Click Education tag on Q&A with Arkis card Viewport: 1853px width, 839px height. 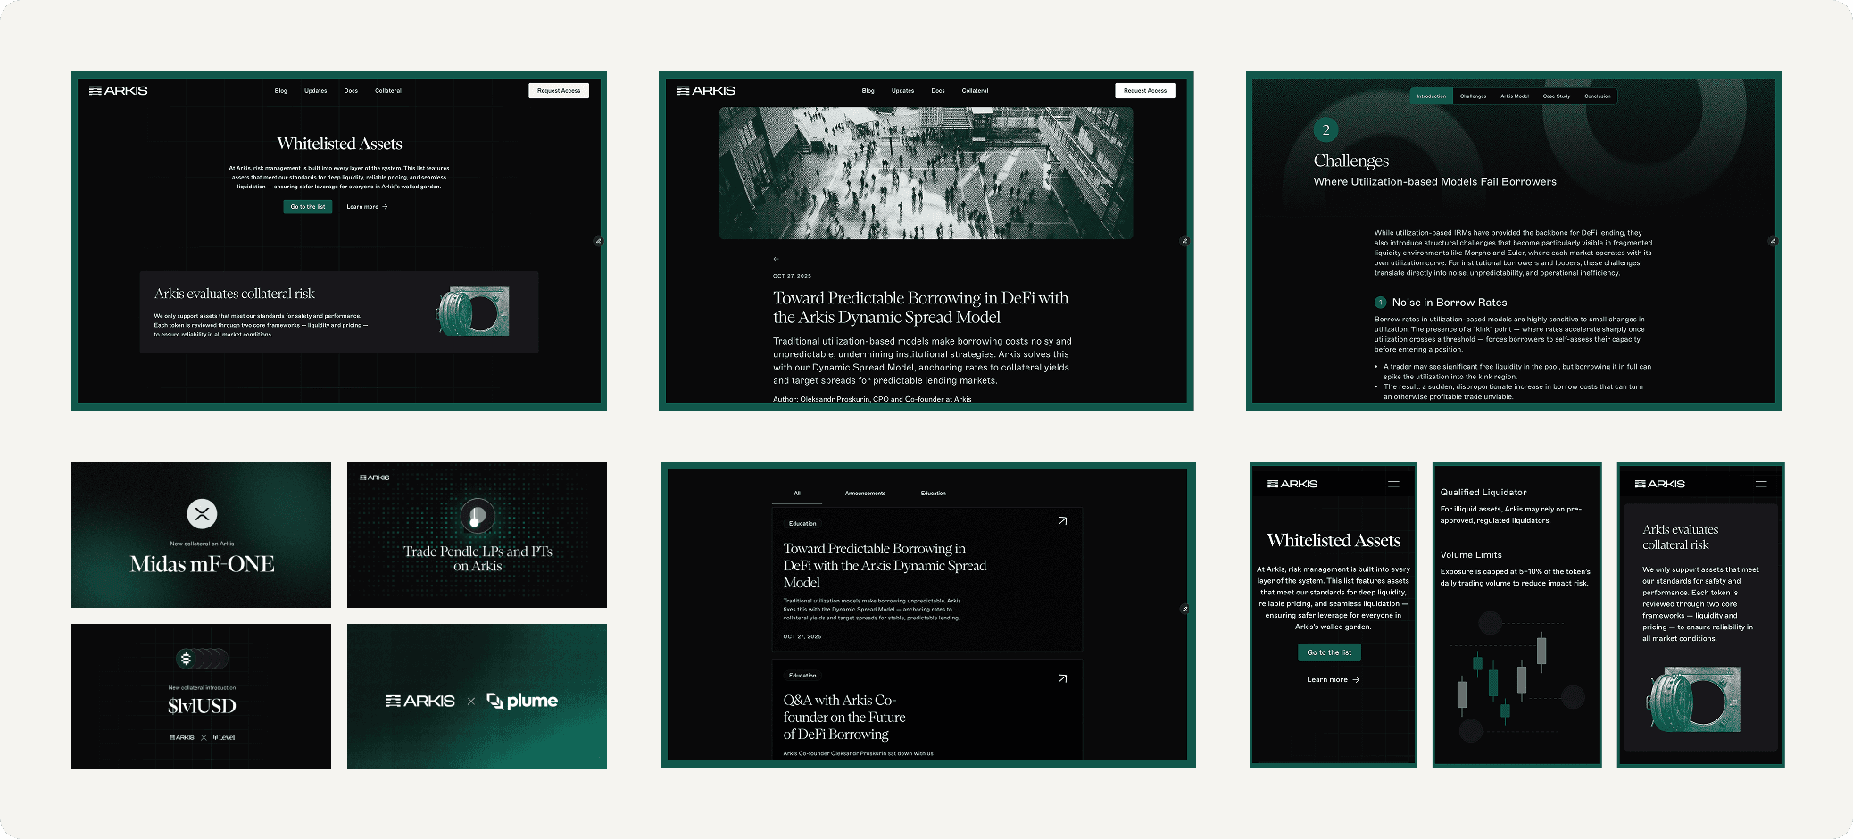click(x=802, y=676)
